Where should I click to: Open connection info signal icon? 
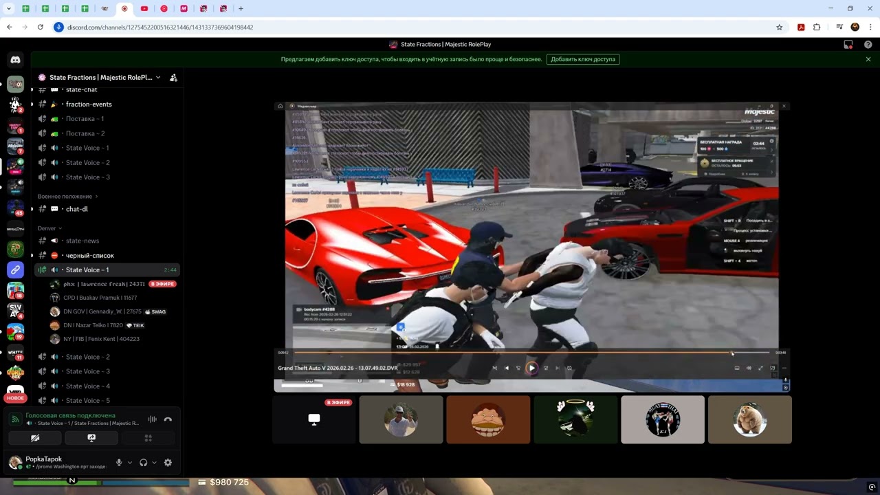pos(16,419)
